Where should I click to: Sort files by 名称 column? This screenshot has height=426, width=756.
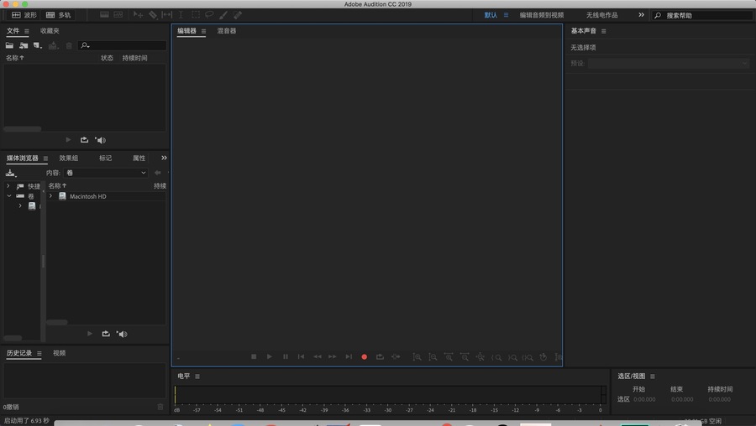pyautogui.click(x=15, y=58)
